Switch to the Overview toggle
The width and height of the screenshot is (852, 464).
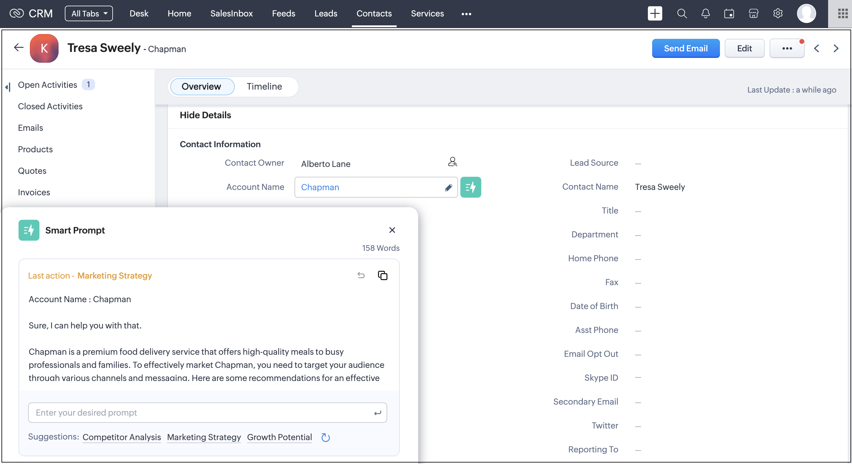click(201, 86)
